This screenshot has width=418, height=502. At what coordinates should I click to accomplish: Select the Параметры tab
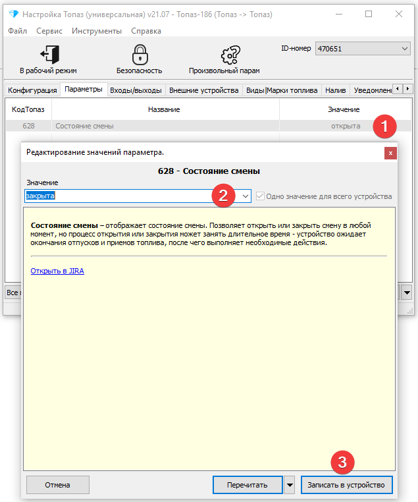(x=84, y=90)
